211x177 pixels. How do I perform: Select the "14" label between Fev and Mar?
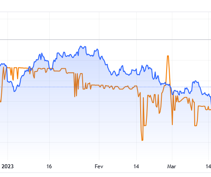[136, 166]
